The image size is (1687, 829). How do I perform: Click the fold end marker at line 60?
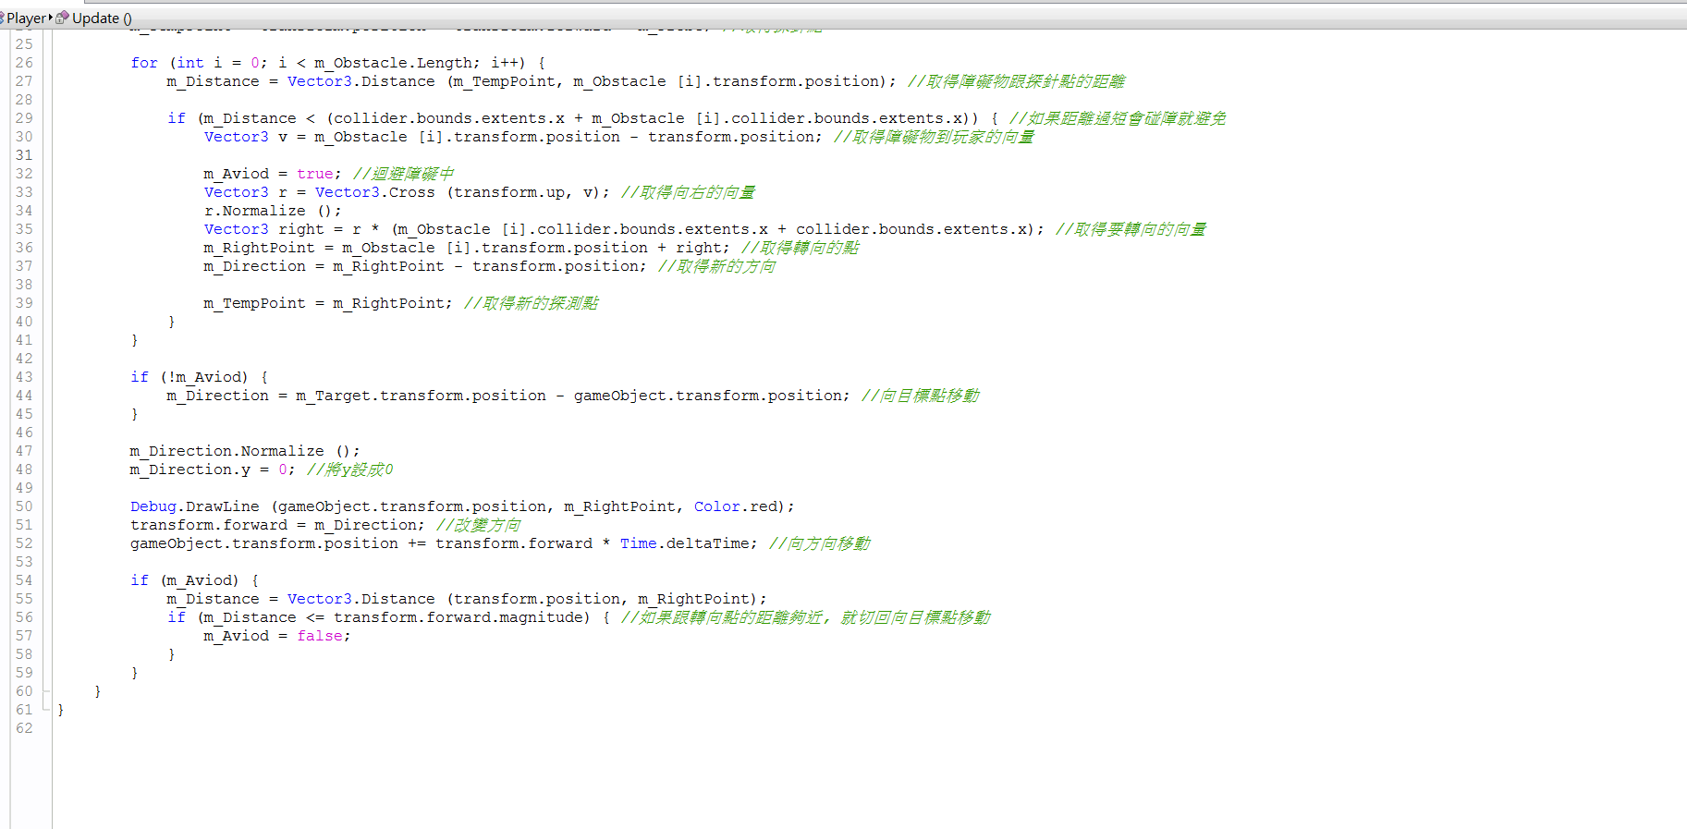point(46,691)
